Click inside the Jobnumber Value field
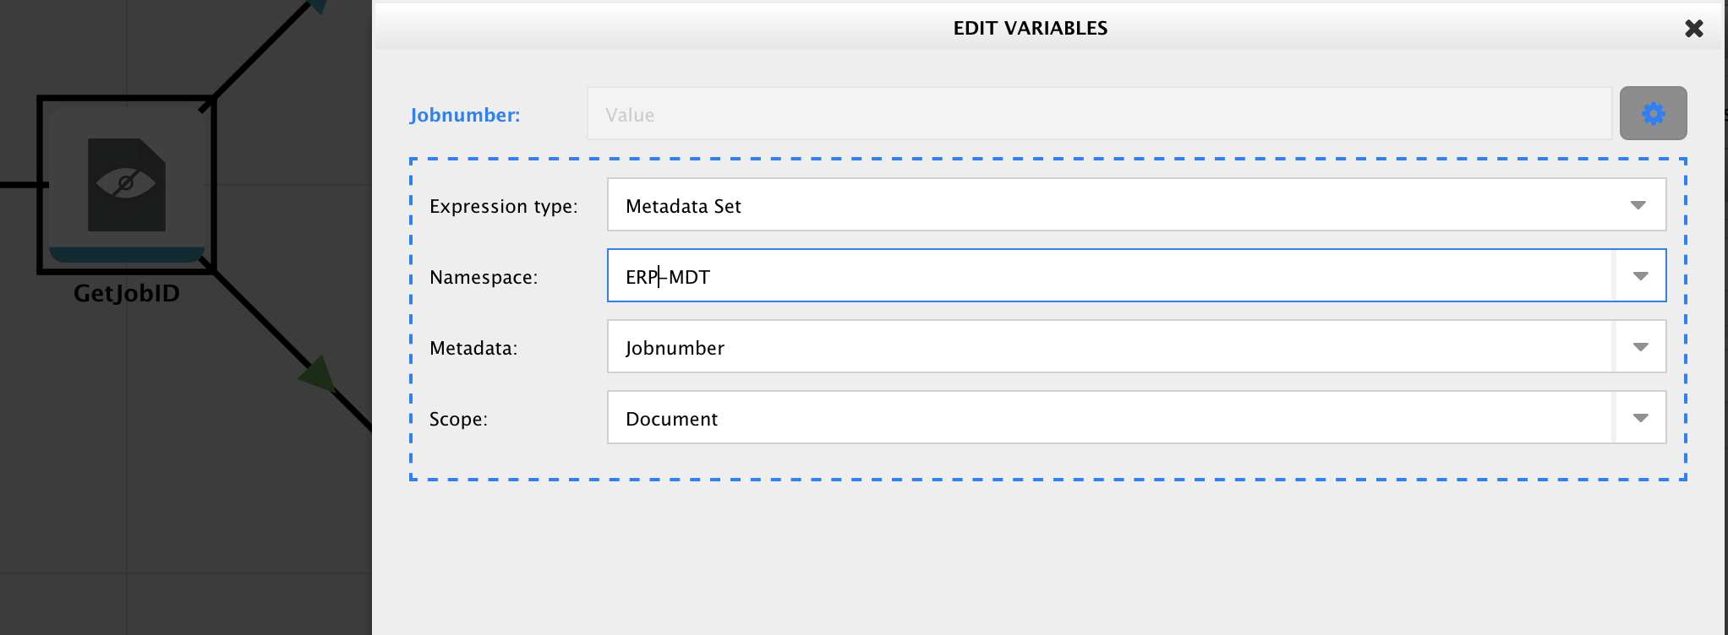 [1099, 114]
